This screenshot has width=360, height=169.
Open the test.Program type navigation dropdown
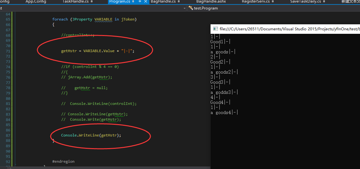click(273, 8)
